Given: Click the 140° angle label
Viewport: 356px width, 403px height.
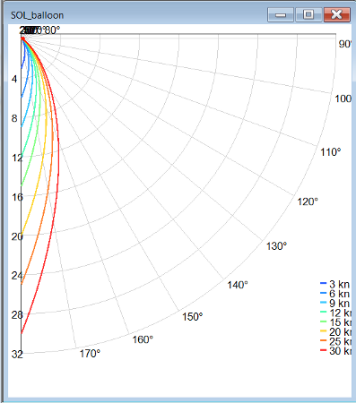Looking at the screenshot, I should (238, 285).
